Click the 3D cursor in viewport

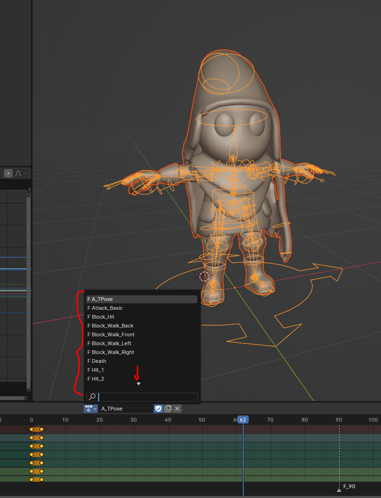pyautogui.click(x=204, y=276)
